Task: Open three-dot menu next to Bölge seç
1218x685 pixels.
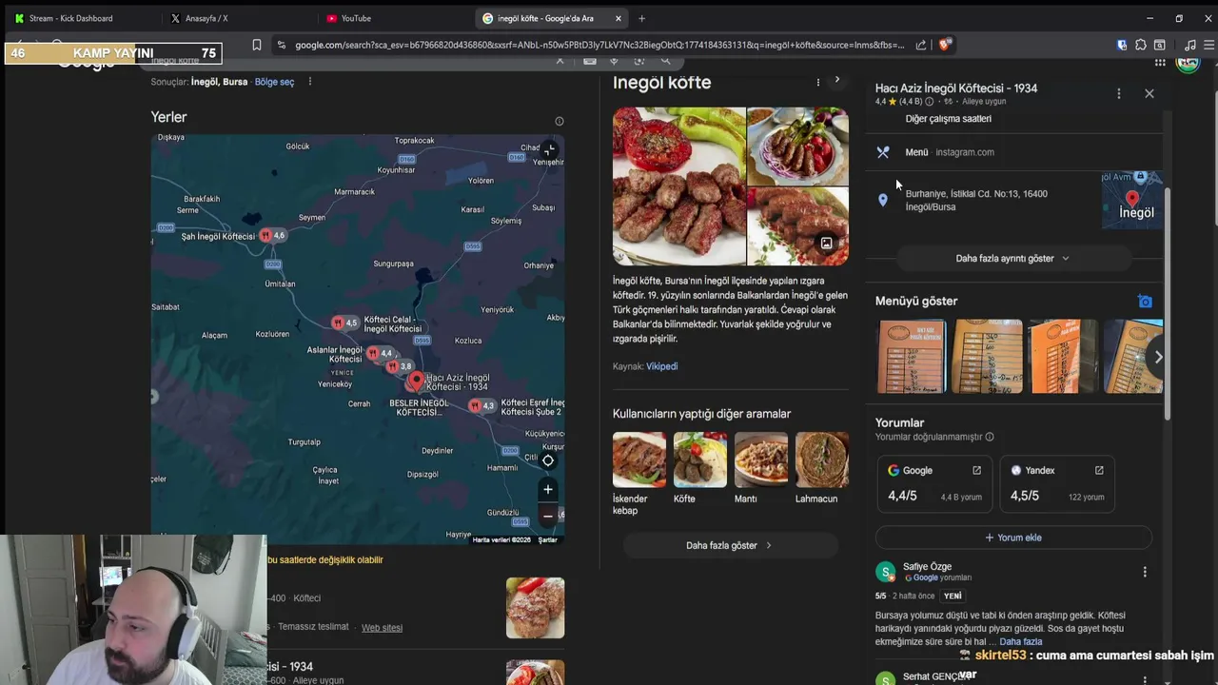Action: 309,82
